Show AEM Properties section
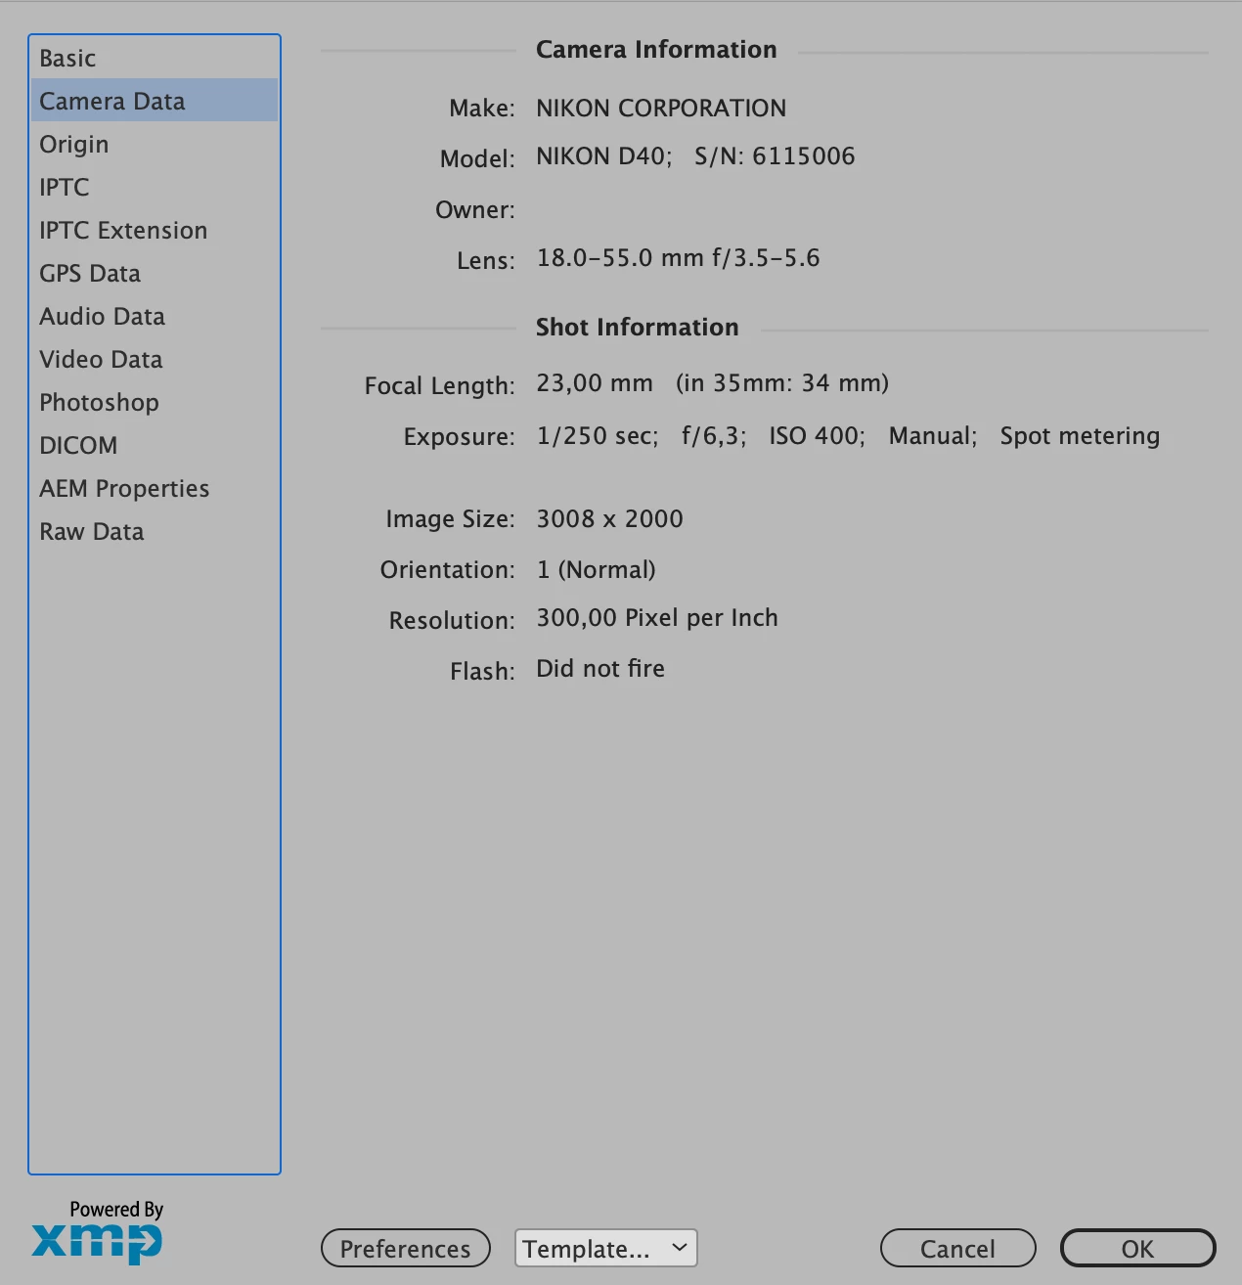This screenshot has height=1285, width=1242. pos(155,488)
